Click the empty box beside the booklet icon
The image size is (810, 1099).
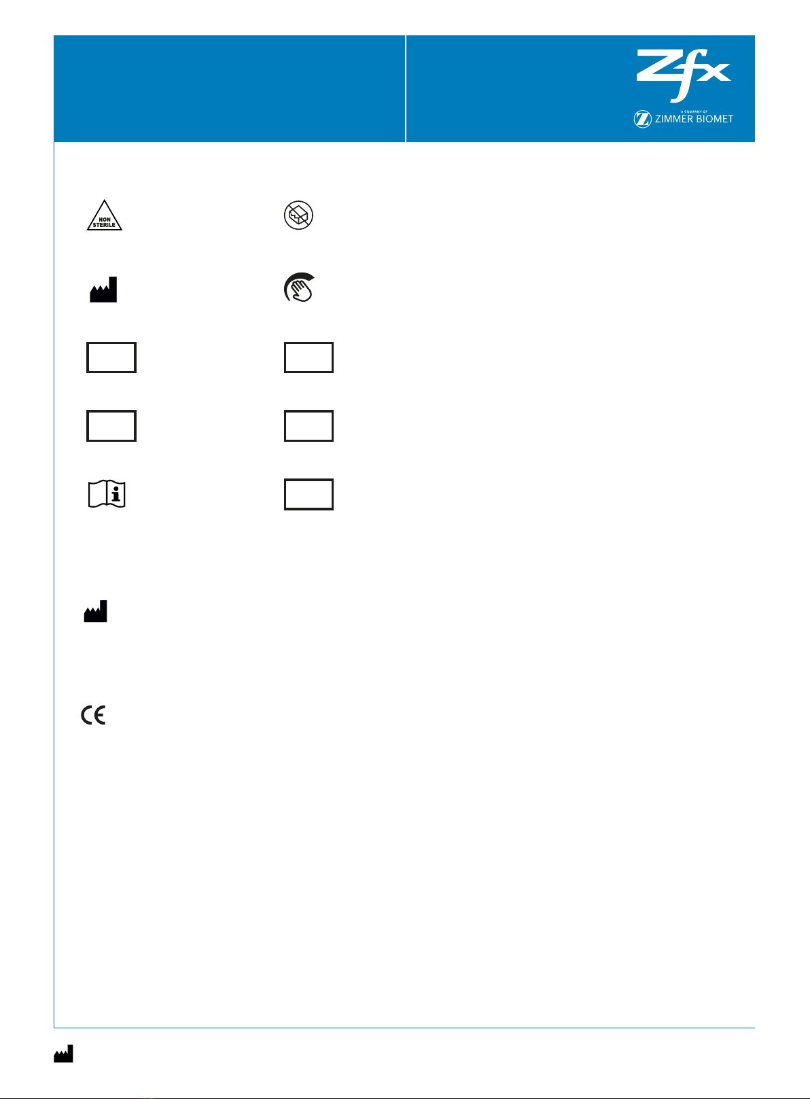[x=309, y=495]
